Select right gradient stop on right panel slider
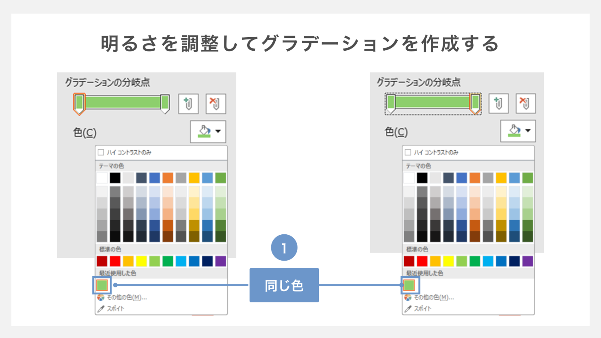The width and height of the screenshot is (601, 338). tap(475, 104)
